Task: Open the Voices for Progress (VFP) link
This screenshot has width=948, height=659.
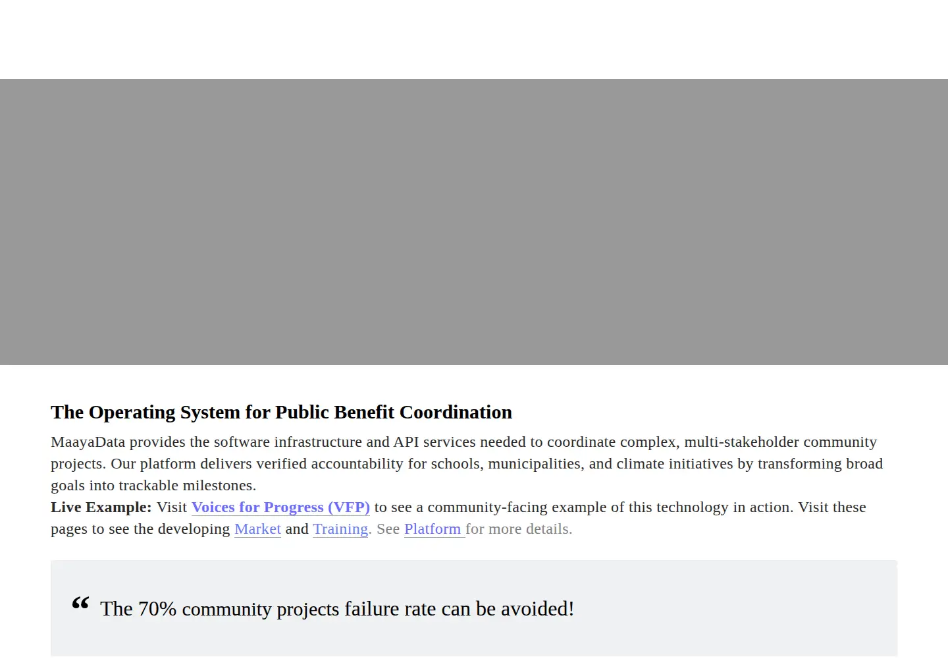Action: (280, 507)
